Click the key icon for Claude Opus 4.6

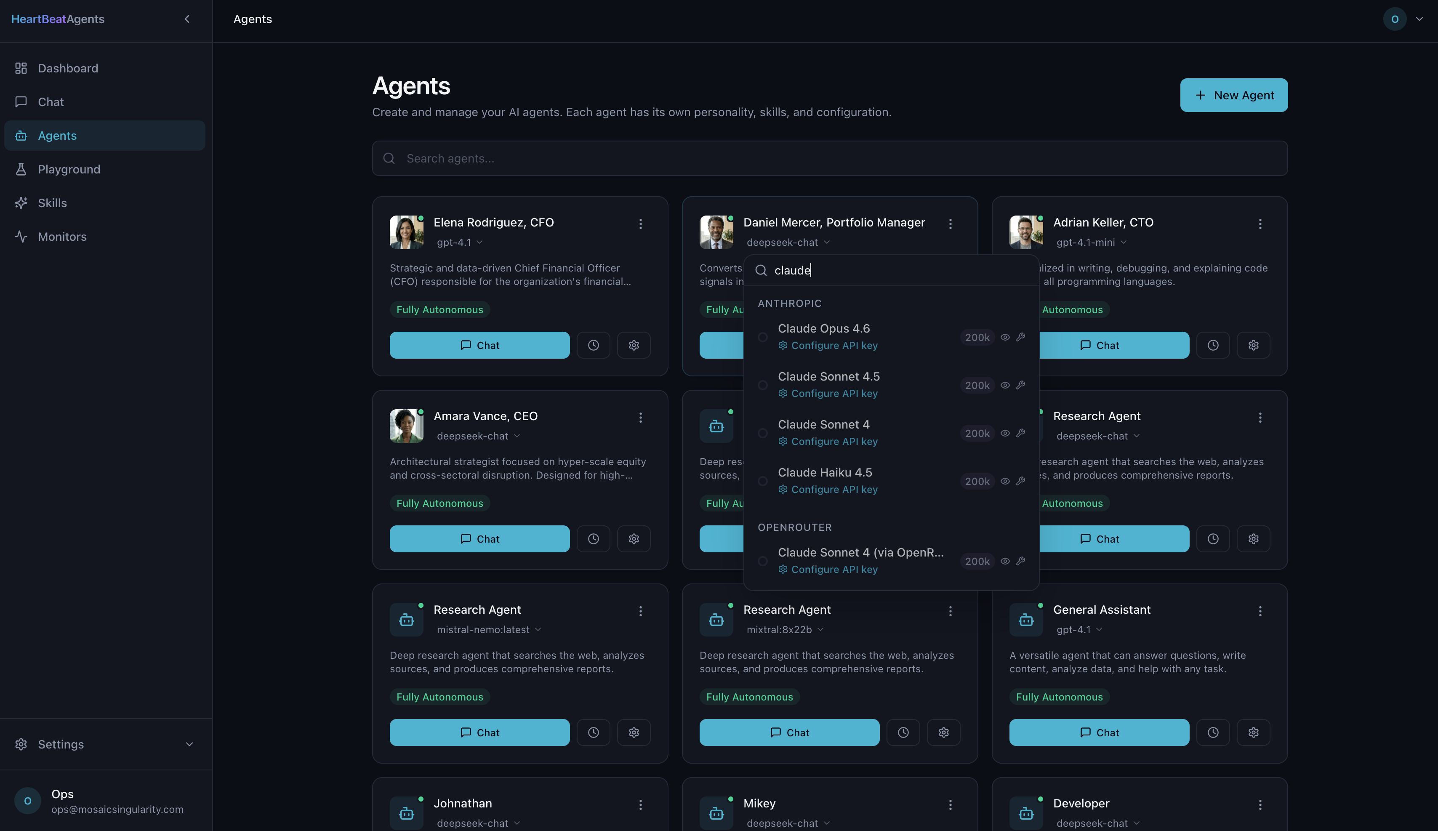(x=1021, y=337)
